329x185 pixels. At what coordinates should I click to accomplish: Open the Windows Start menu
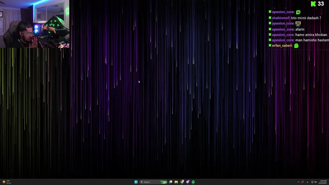136,182
